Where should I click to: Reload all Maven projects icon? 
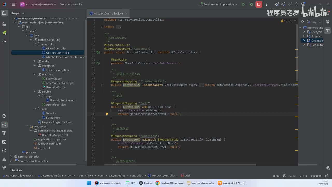pyautogui.click(x=302, y=22)
